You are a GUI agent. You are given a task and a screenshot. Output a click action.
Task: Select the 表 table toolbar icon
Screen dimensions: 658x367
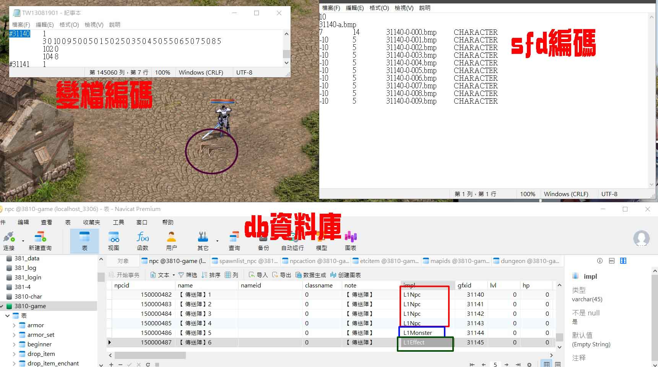84,240
